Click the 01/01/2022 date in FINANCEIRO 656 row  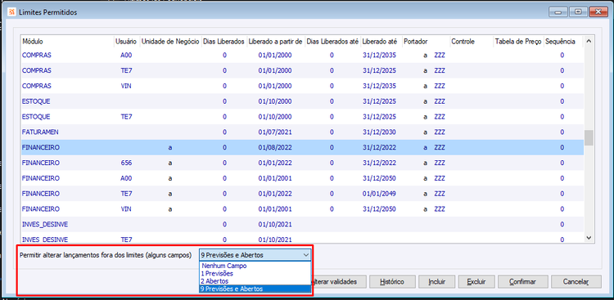(x=275, y=163)
